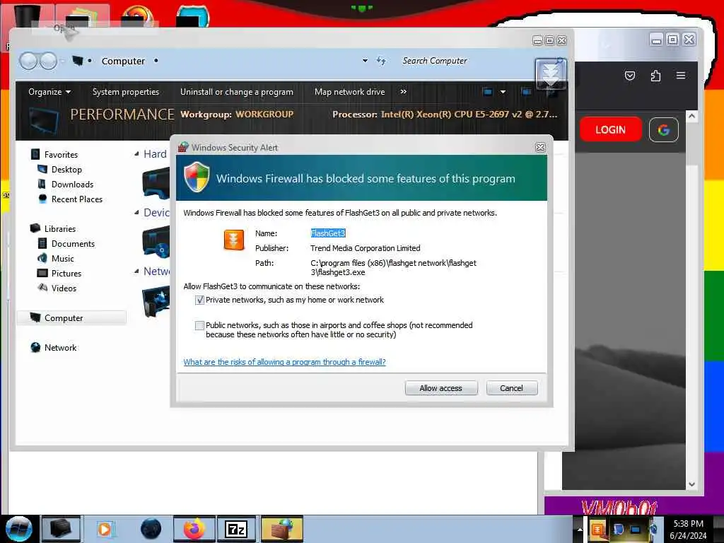
Task: Click the Google sign-in icon button
Action: (x=663, y=130)
